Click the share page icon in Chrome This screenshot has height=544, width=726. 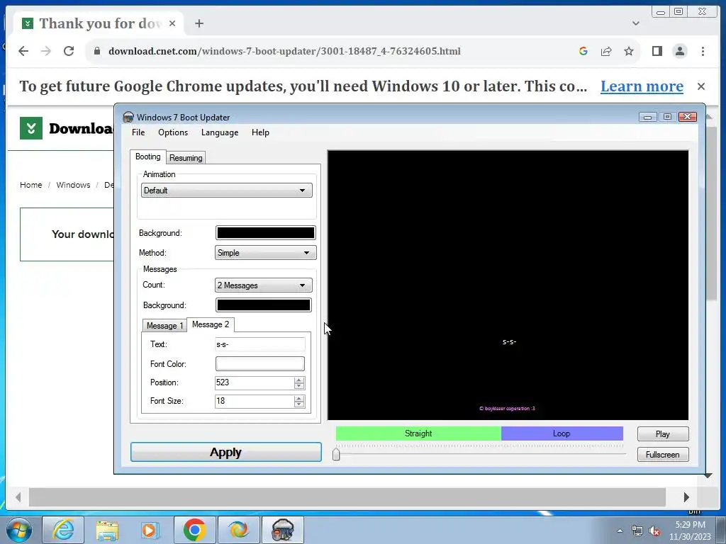pos(606,51)
